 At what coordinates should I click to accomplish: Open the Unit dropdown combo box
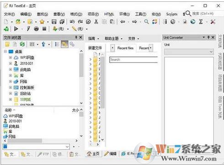189,52
